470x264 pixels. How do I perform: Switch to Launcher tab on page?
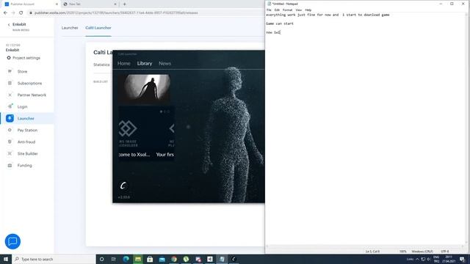click(70, 28)
